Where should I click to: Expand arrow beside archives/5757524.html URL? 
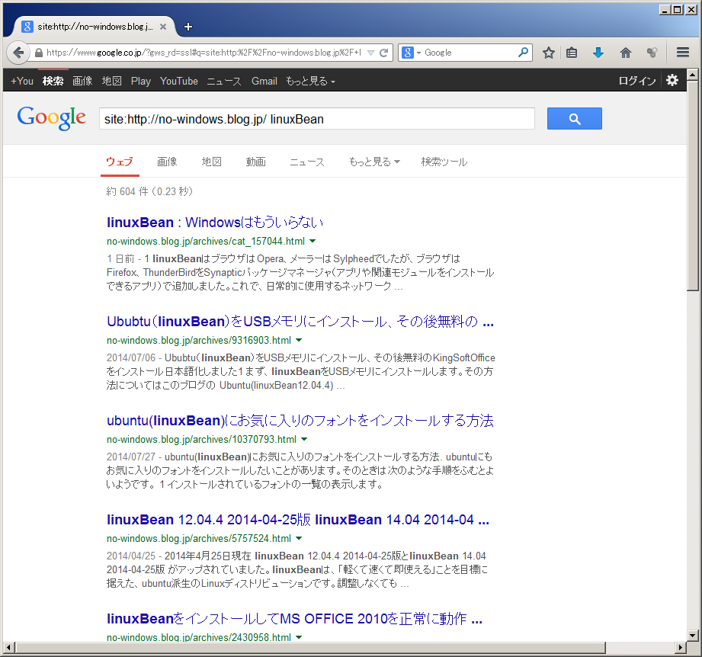click(x=299, y=538)
